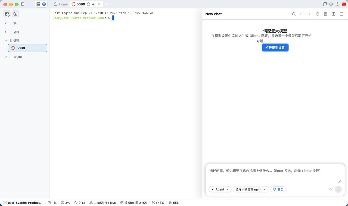Search chats with the magnifier icon
The height and width of the screenshot is (206, 348).
point(294,14)
